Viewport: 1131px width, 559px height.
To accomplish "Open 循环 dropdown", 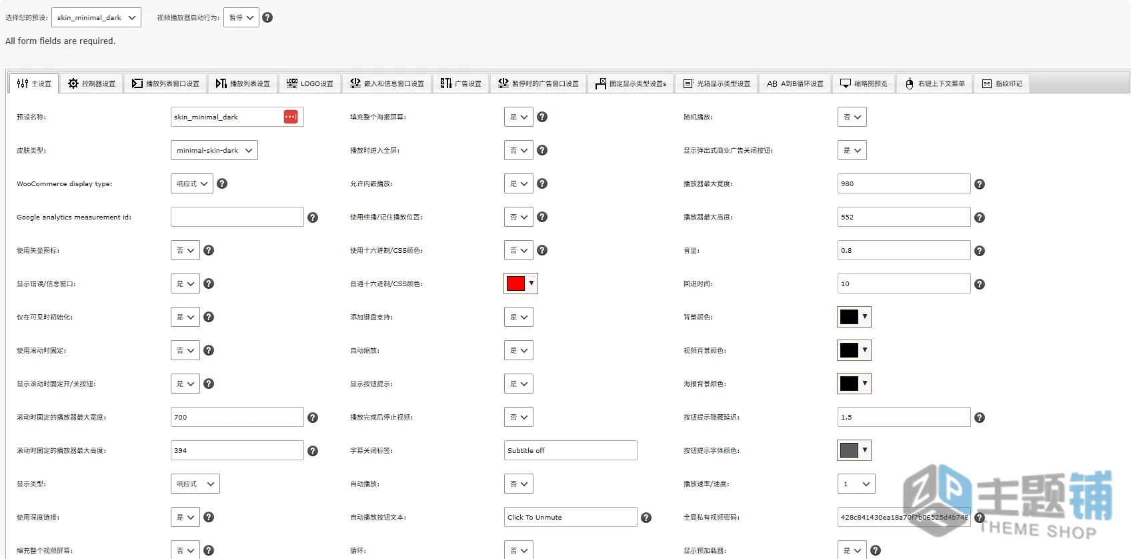I will [x=519, y=550].
